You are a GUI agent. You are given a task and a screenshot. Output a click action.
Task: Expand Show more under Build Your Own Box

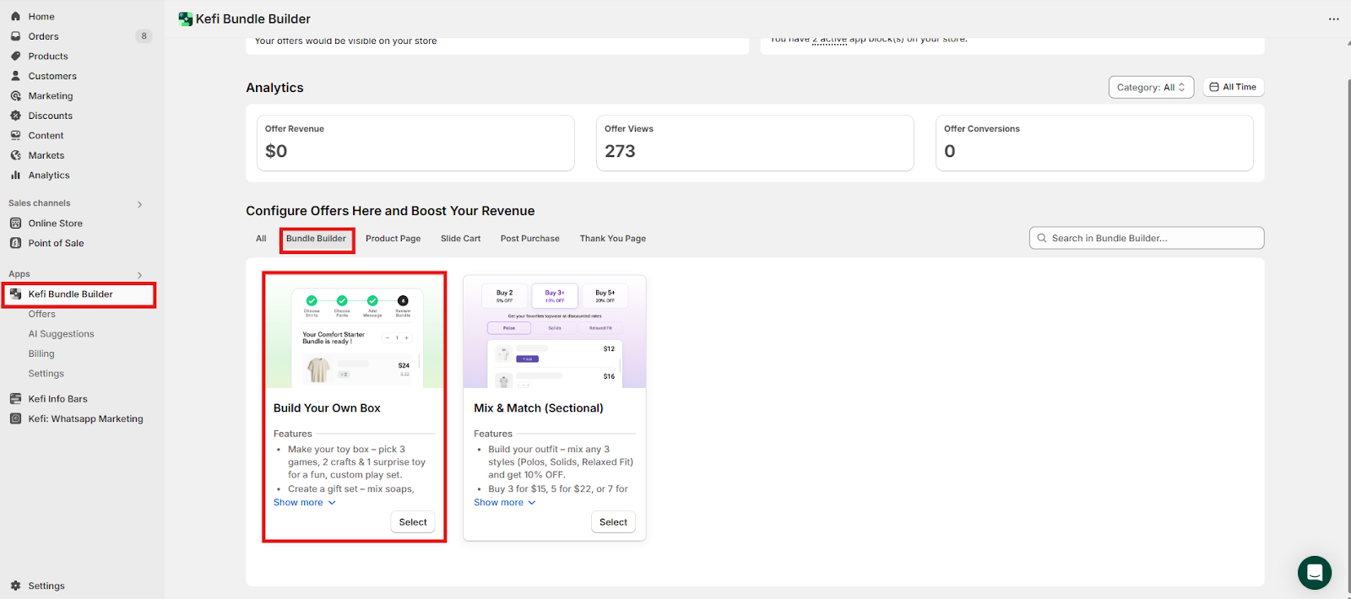[x=304, y=503]
